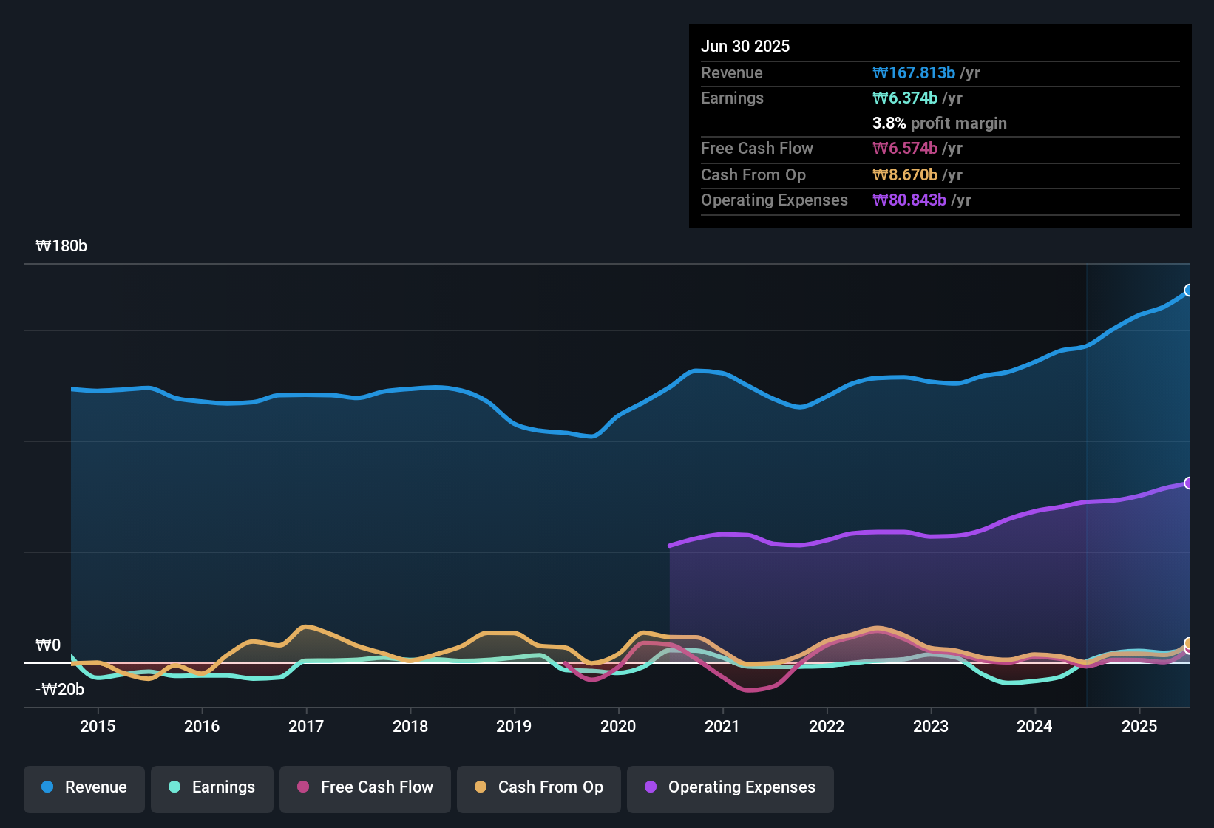Toggle Operating Expenses series visibility
1214x828 pixels.
pos(730,787)
